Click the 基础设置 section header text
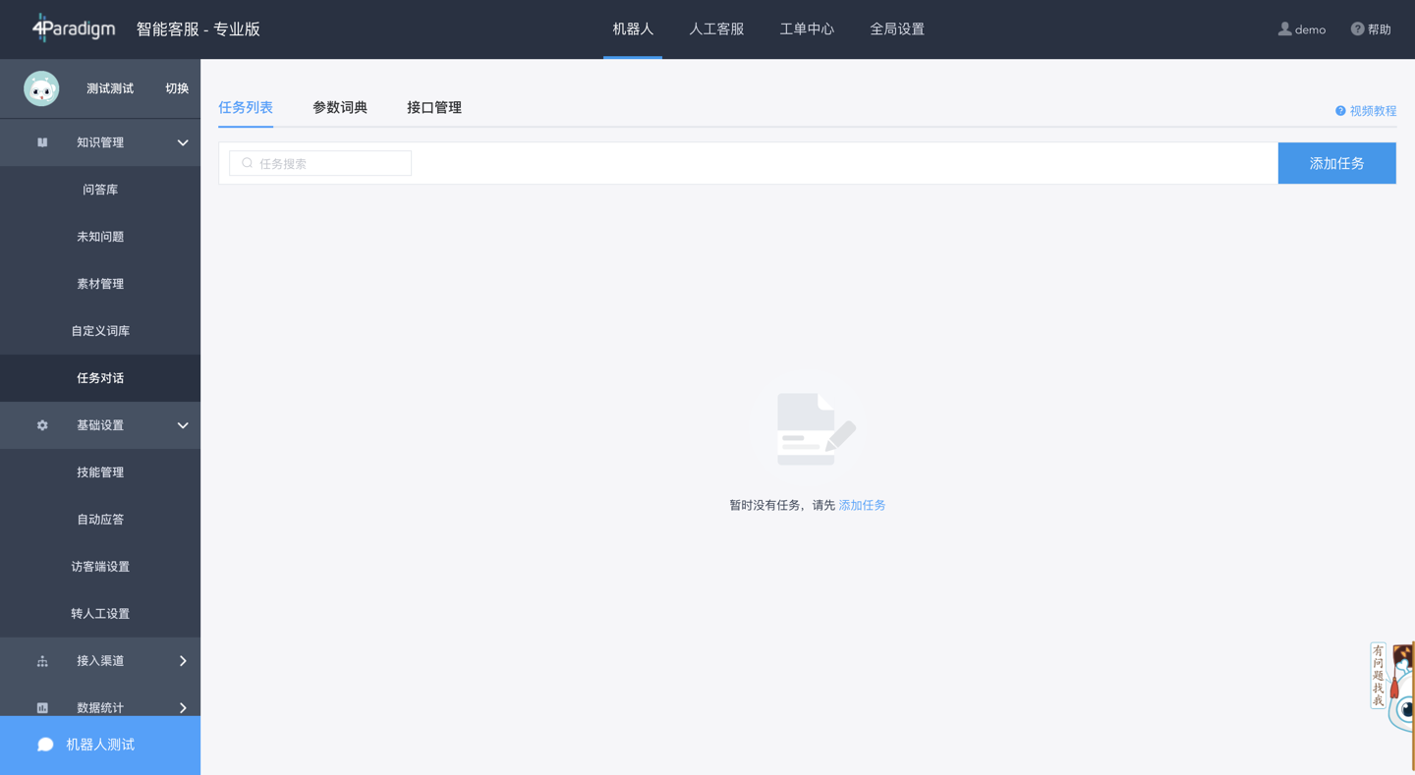 pos(100,425)
